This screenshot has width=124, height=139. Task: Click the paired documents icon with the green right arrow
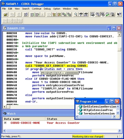64,14
